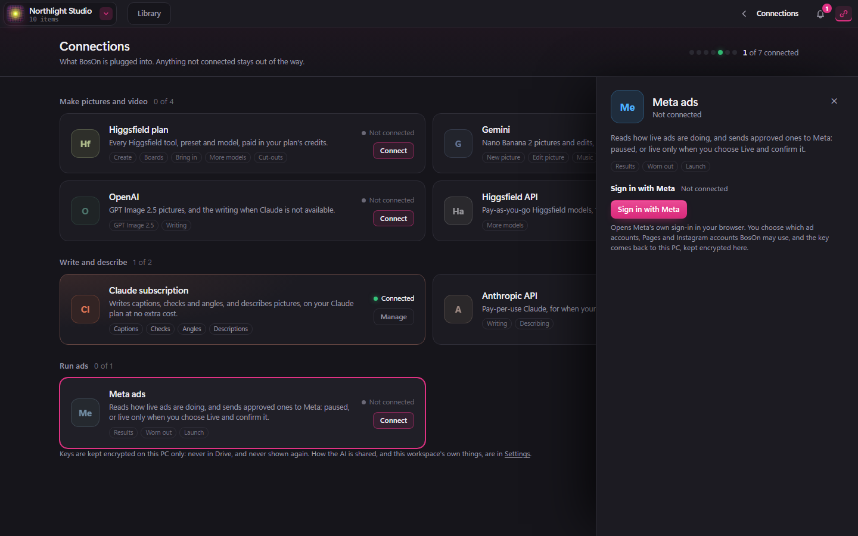Open the Library tab

tap(149, 14)
